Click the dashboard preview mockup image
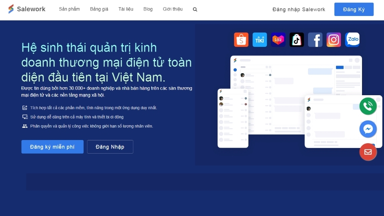 tap(296, 95)
